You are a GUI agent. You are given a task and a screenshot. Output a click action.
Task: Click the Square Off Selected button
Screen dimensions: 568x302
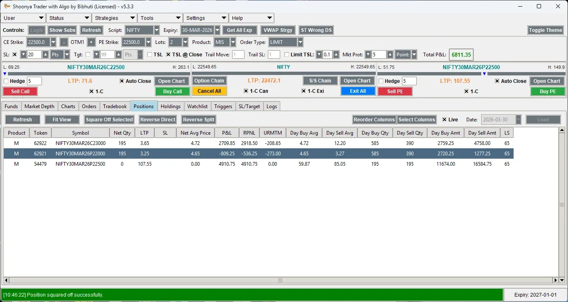109,120
